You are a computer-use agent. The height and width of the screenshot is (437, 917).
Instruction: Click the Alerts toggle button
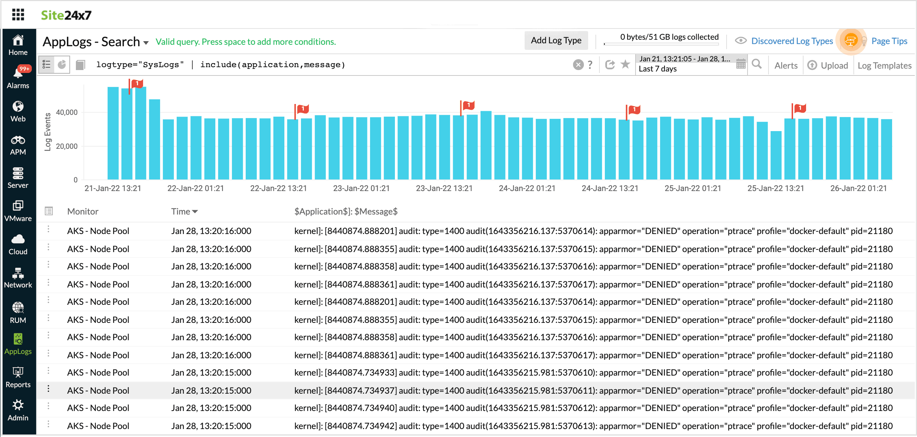point(786,65)
